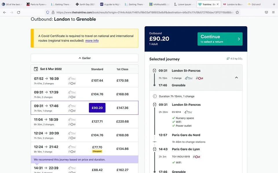Click 'Duration 7h 15min, 1 change' text

click(177, 96)
